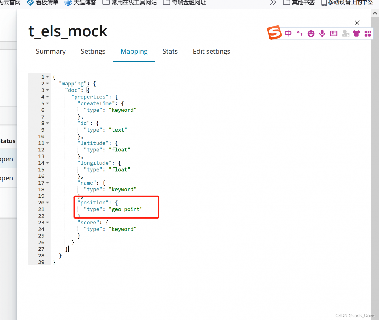Close the t_els_mock index flyout
This screenshot has width=379, height=320.
pos(357,23)
